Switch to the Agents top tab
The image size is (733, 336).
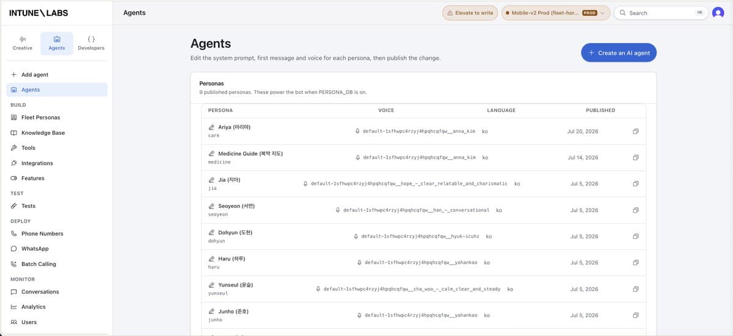pos(57,43)
